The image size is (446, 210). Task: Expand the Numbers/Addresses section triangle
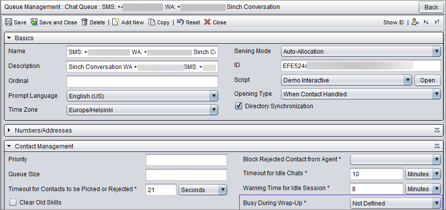[x=9, y=131]
